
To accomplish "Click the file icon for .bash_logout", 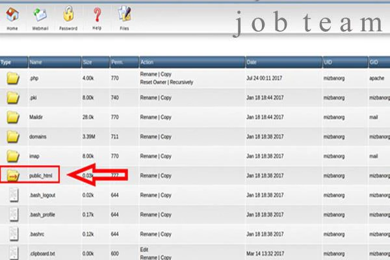I will pos(12,194).
